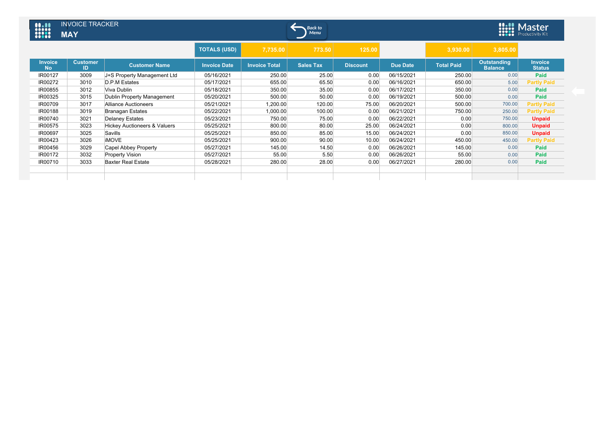615x435 pixels.
Task: Select the Invoice Status column header
Action: click(541, 65)
